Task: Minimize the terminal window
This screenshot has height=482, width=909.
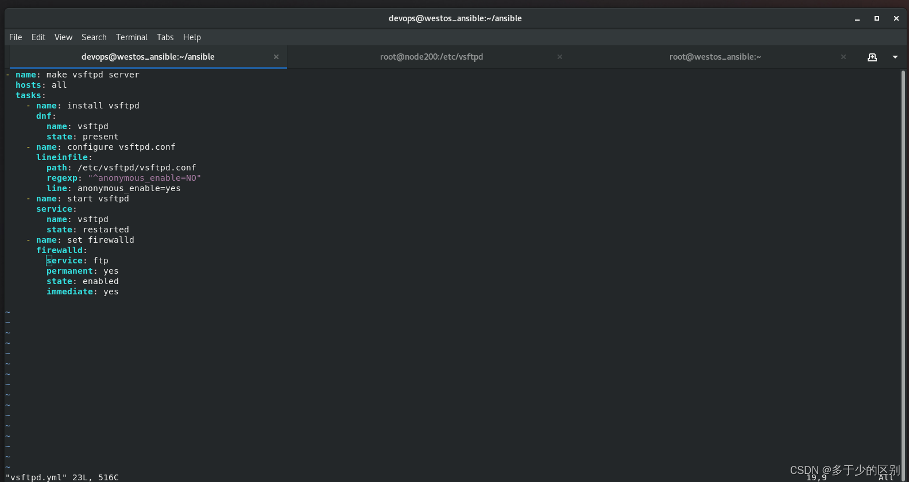Action: (x=857, y=18)
